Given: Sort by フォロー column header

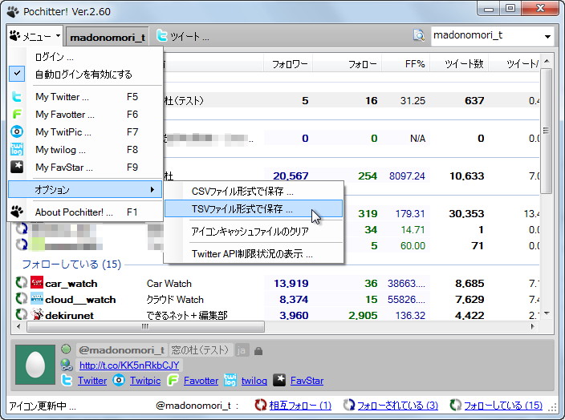Looking at the screenshot, I should pyautogui.click(x=347, y=64).
